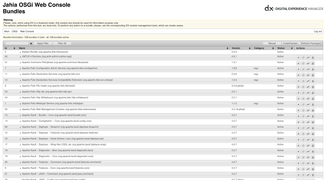Stop the ANTLR 4 Runtime bundle
325x180 pixels.
pos(299,57)
